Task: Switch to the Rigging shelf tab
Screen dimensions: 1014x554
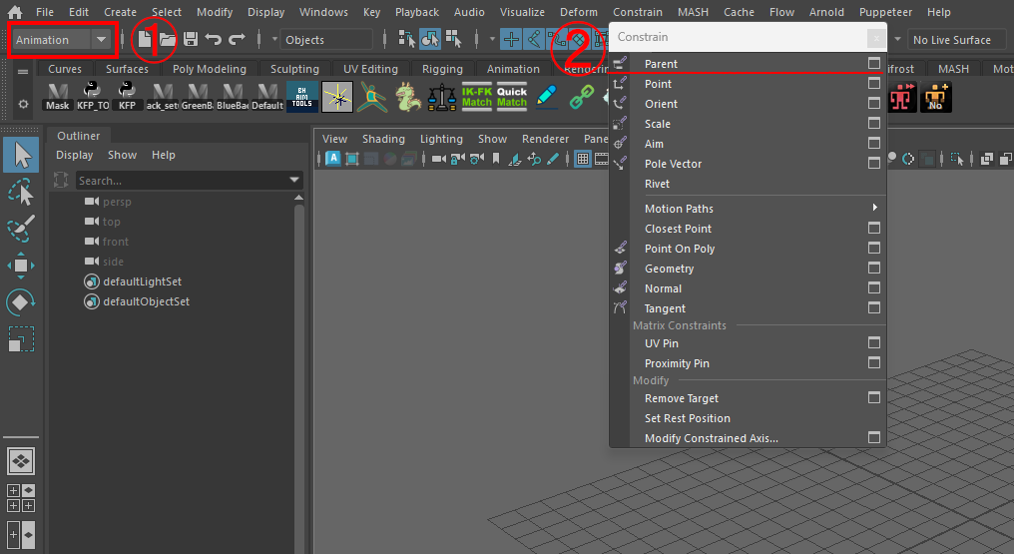Action: pyautogui.click(x=441, y=69)
